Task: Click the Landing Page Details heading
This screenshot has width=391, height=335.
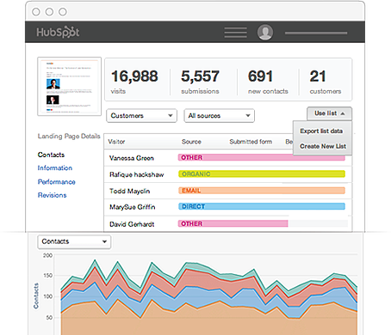Action: click(x=69, y=136)
